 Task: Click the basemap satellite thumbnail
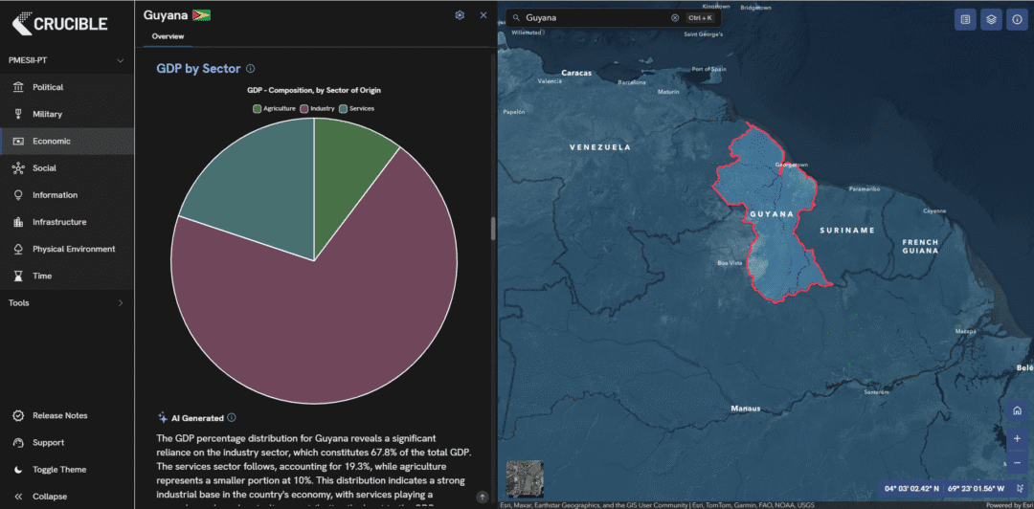[x=524, y=478]
